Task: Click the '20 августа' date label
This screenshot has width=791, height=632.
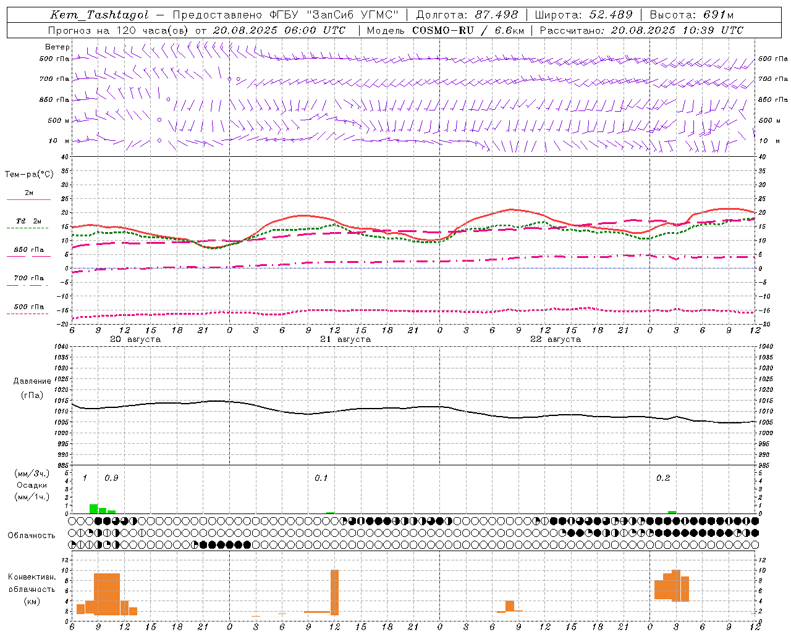Action: click(135, 339)
